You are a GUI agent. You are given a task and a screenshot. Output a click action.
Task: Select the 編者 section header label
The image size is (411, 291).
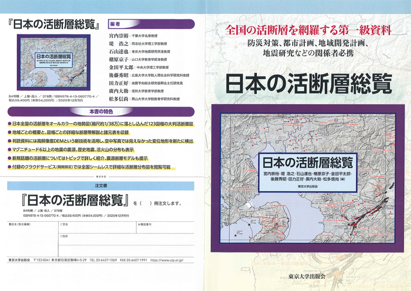point(116,24)
